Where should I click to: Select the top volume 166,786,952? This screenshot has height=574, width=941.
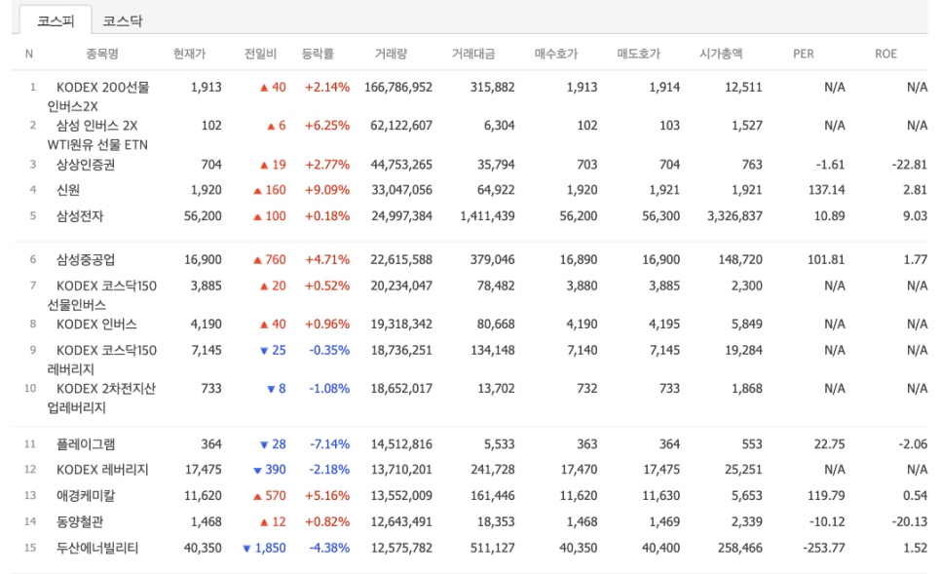(x=398, y=87)
